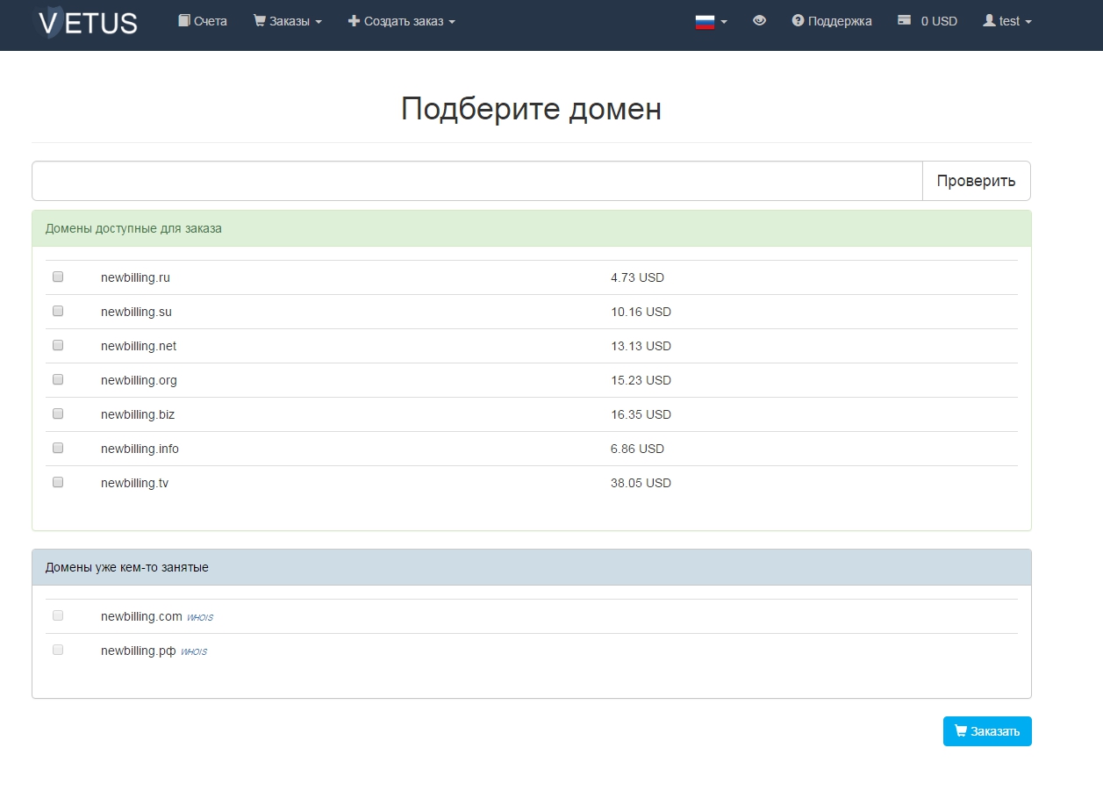
Task: Select the newbilling.org domain checkbox
Action: 58,379
